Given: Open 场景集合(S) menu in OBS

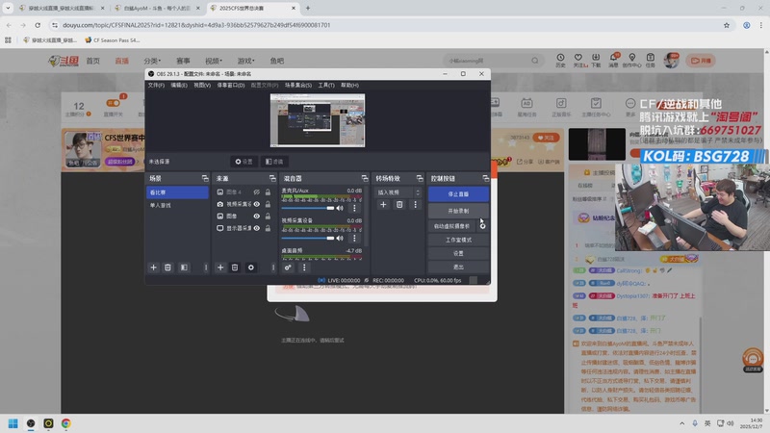Looking at the screenshot, I should click(298, 85).
